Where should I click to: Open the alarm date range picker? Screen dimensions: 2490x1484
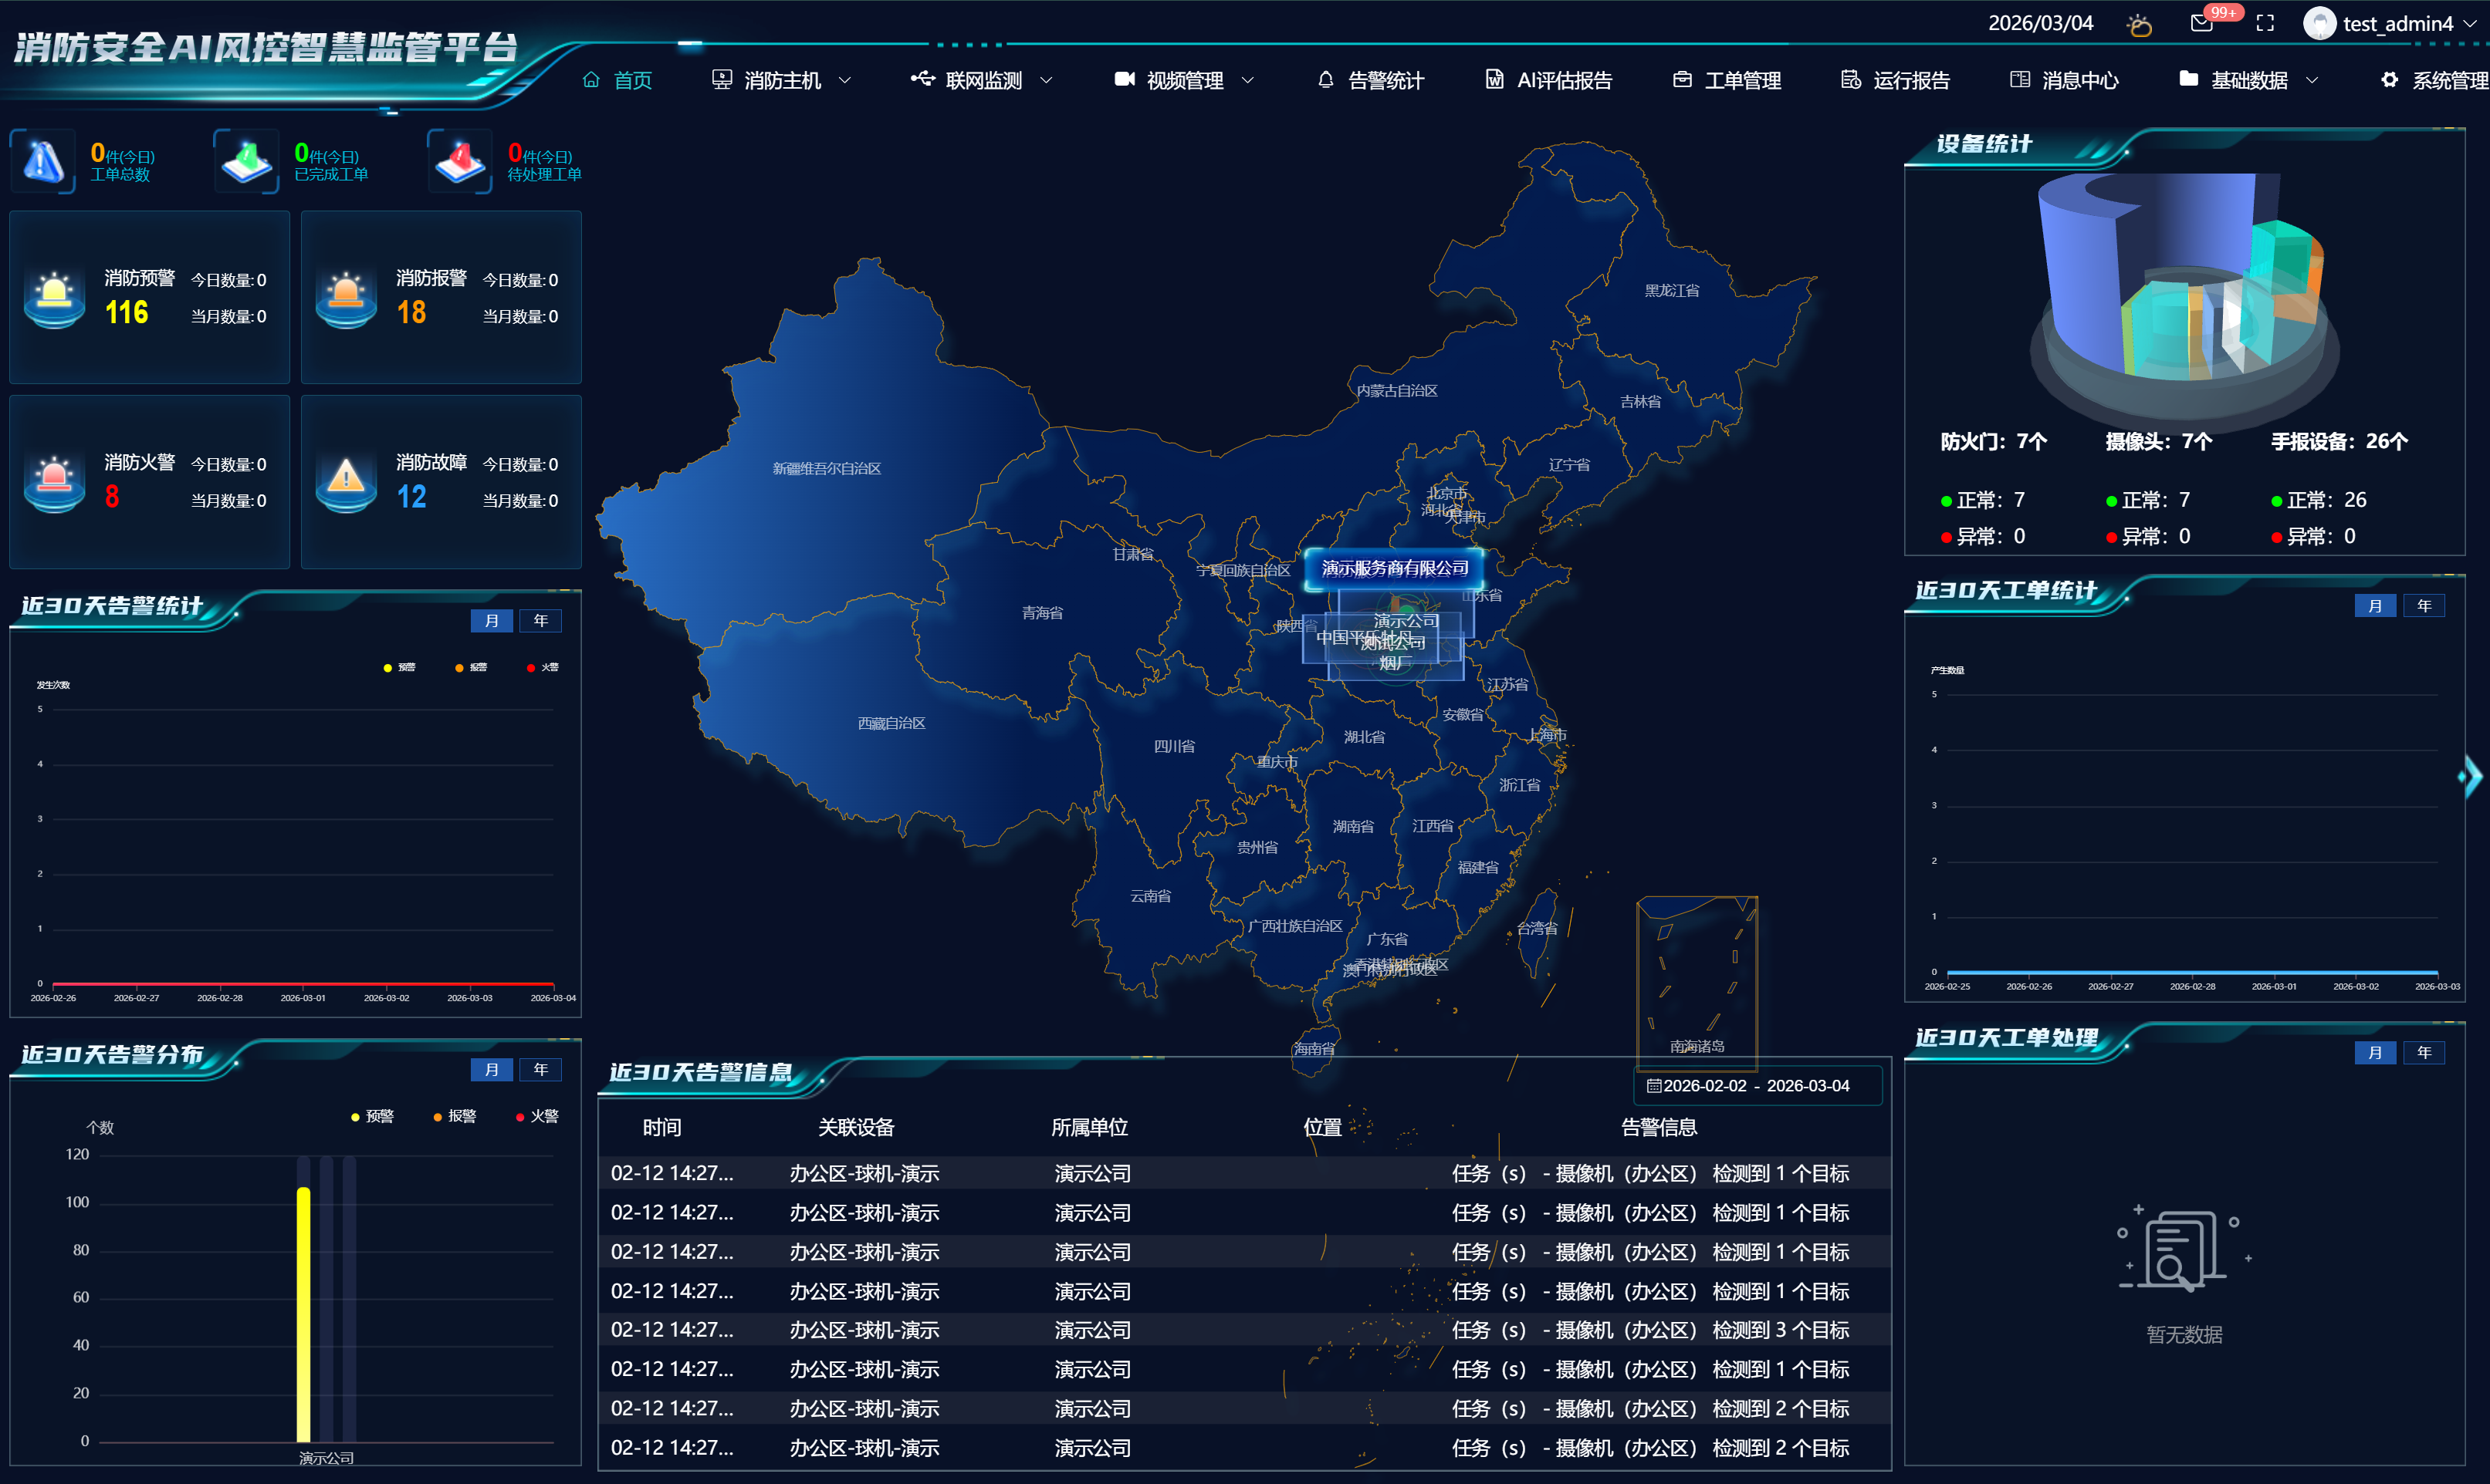[1757, 1086]
